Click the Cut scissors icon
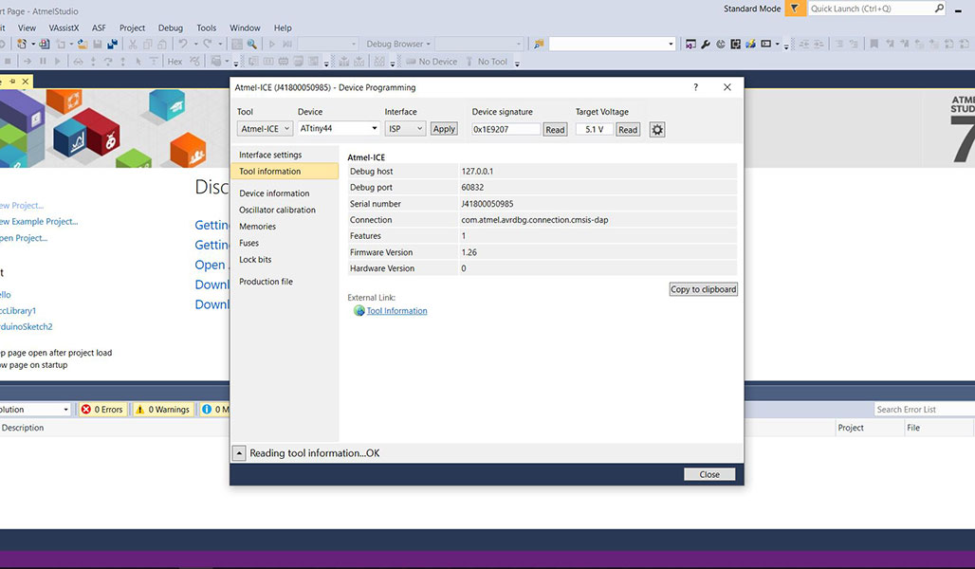This screenshot has width=975, height=569. click(133, 45)
